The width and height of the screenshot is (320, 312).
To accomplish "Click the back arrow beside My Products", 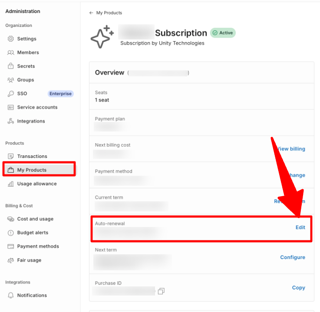I will point(91,13).
